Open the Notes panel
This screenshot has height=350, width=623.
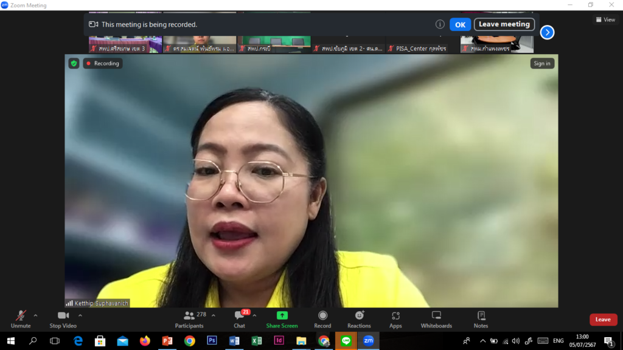(481, 319)
